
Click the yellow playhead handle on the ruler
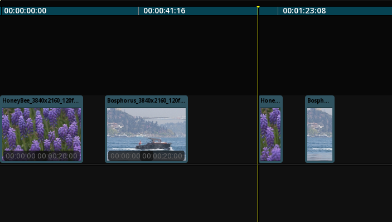258,7
